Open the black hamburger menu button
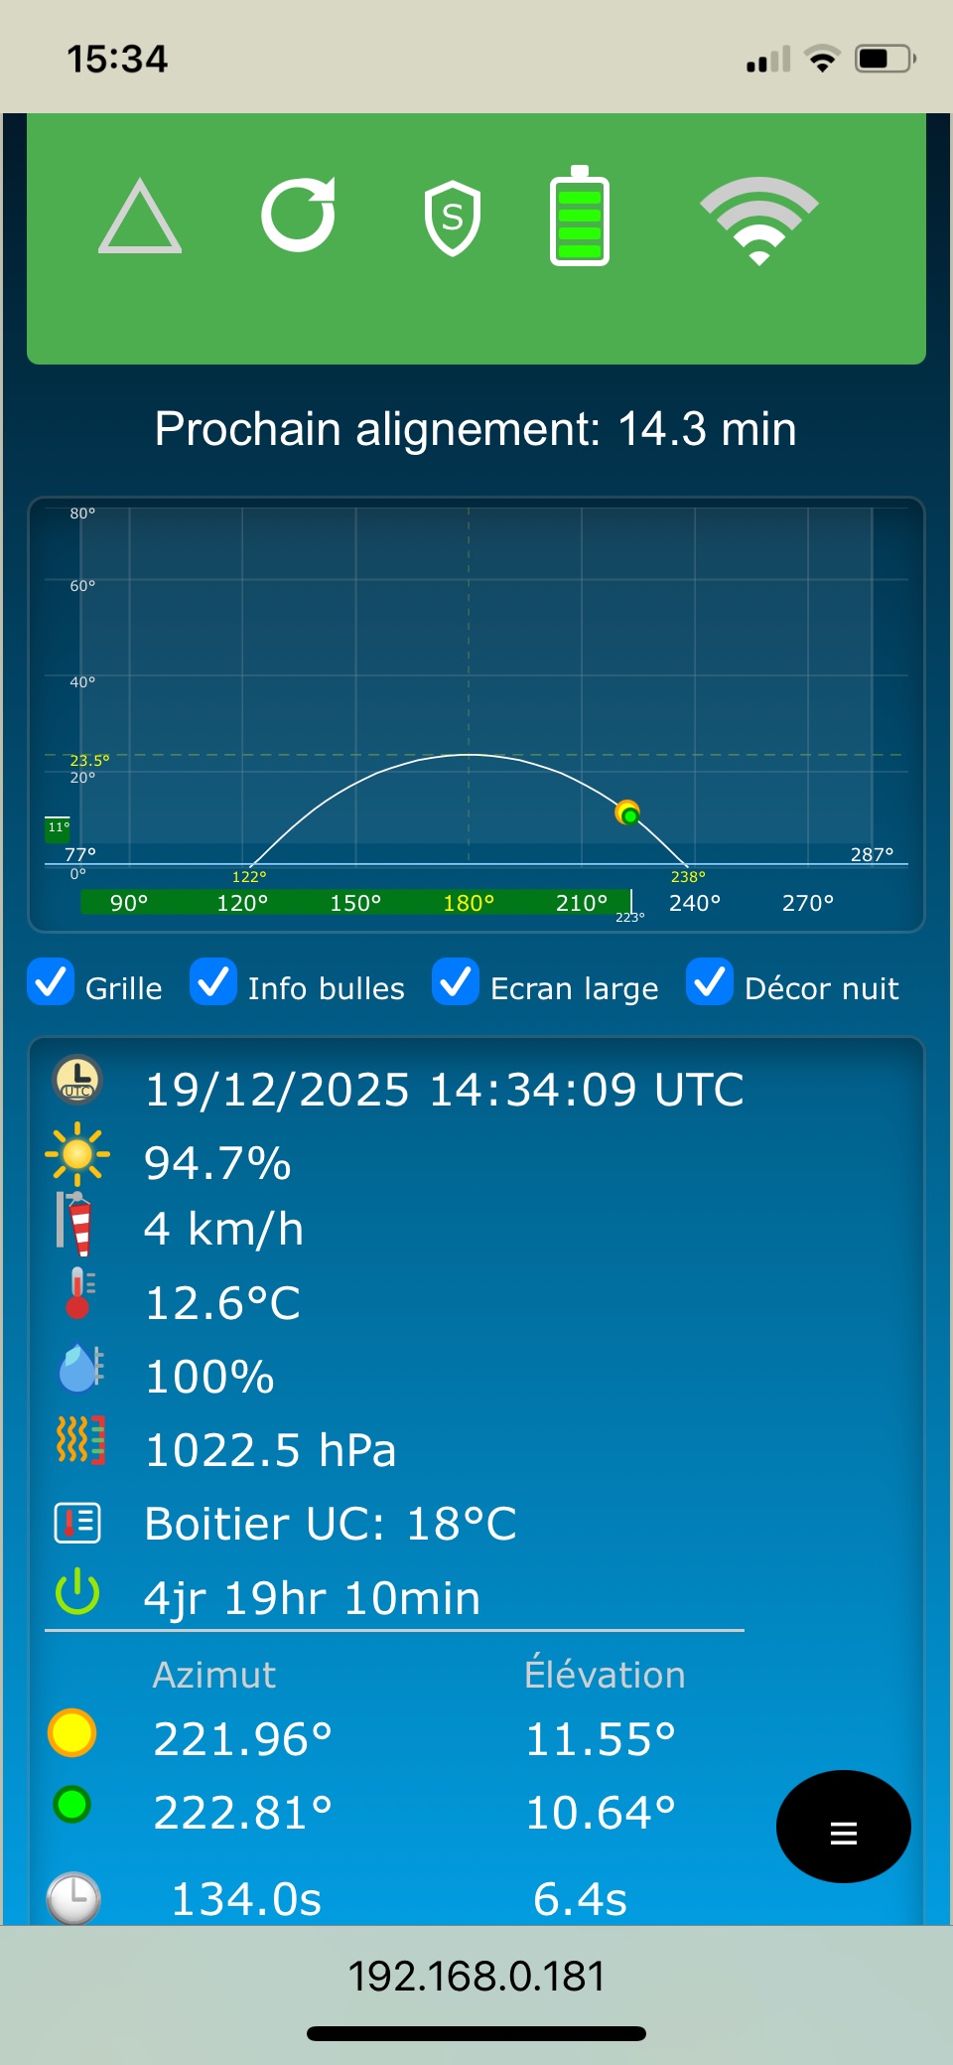953x2065 pixels. [x=843, y=1827]
